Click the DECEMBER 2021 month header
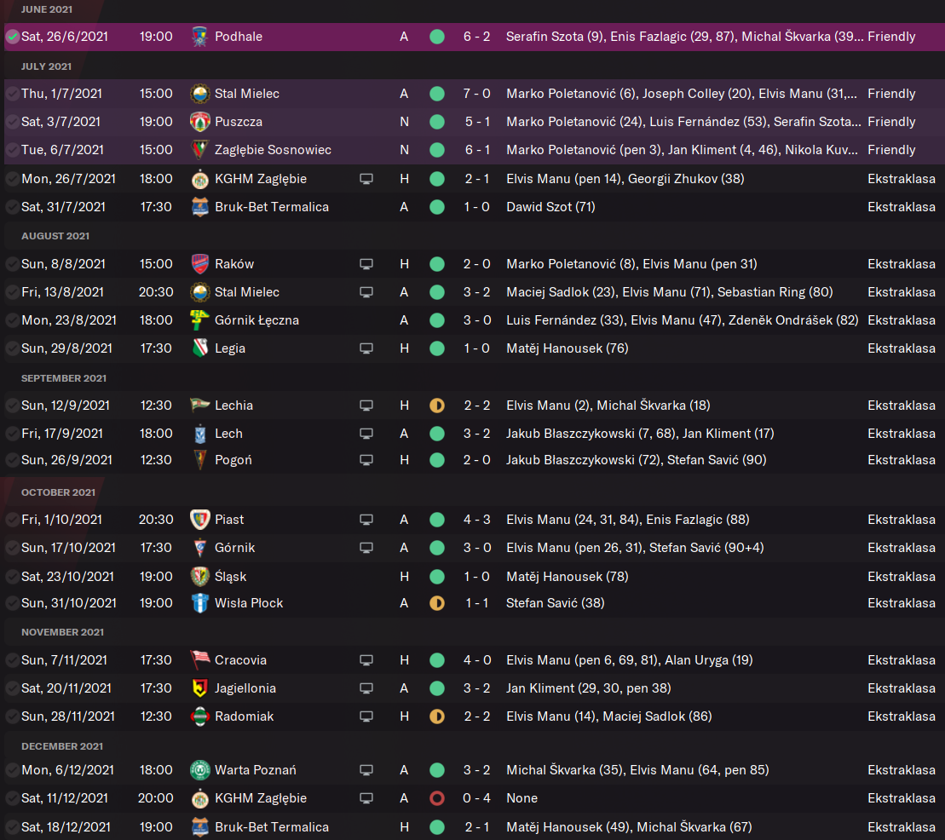The height and width of the screenshot is (840, 945). (62, 746)
